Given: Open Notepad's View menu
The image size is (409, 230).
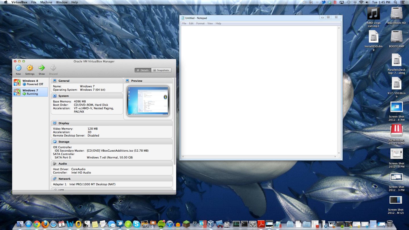Looking at the screenshot, I should (210, 23).
